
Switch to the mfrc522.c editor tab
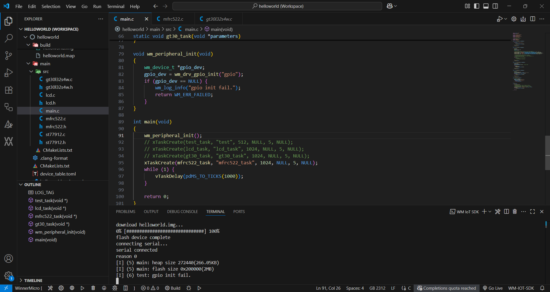pyautogui.click(x=173, y=19)
